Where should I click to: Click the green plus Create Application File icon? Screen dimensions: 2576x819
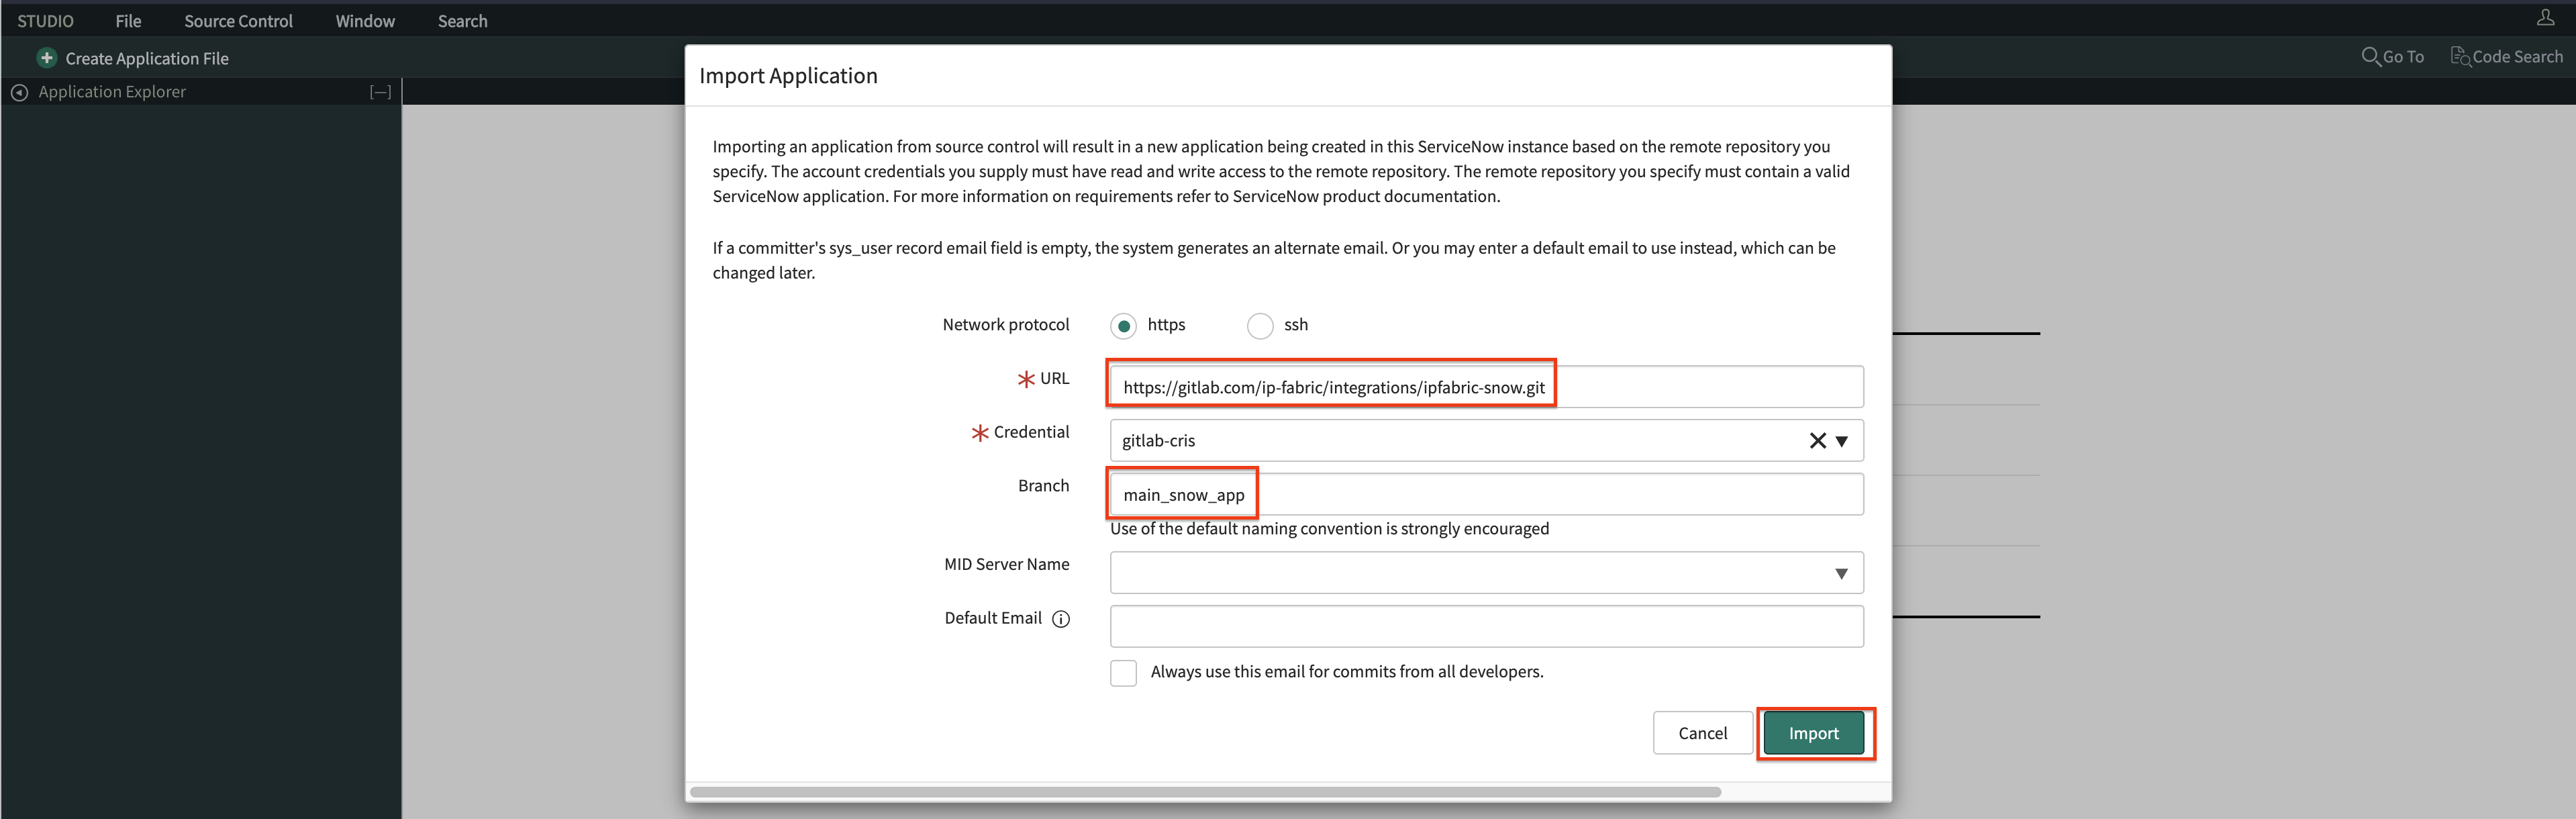pos(46,58)
